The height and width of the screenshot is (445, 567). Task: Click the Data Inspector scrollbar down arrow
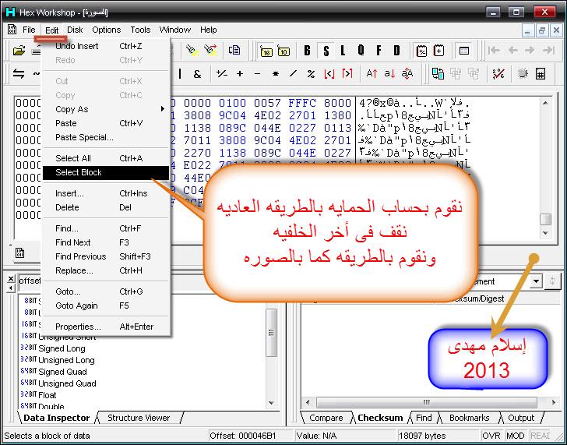[271, 403]
